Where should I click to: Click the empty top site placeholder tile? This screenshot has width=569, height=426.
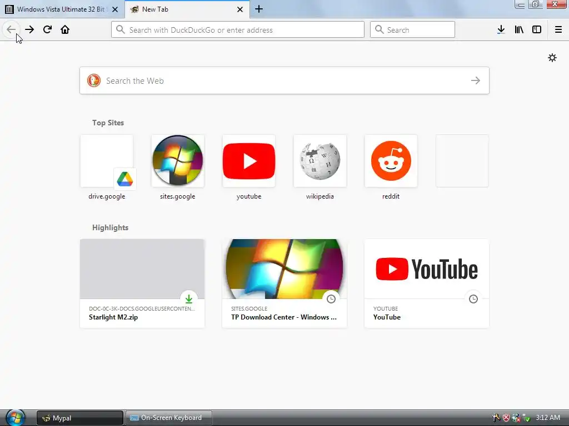(462, 161)
